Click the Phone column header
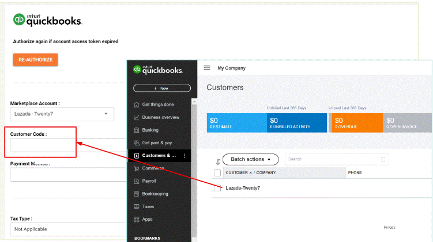433x242 pixels. coord(355,172)
